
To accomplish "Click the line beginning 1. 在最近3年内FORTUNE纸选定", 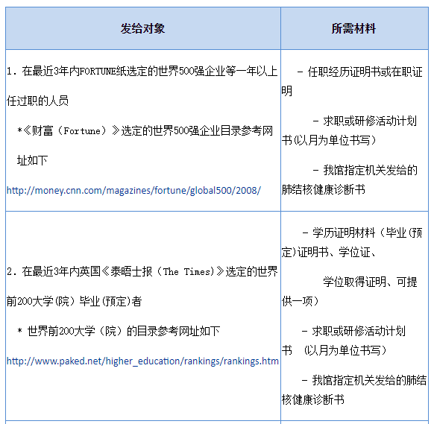I will [142, 71].
